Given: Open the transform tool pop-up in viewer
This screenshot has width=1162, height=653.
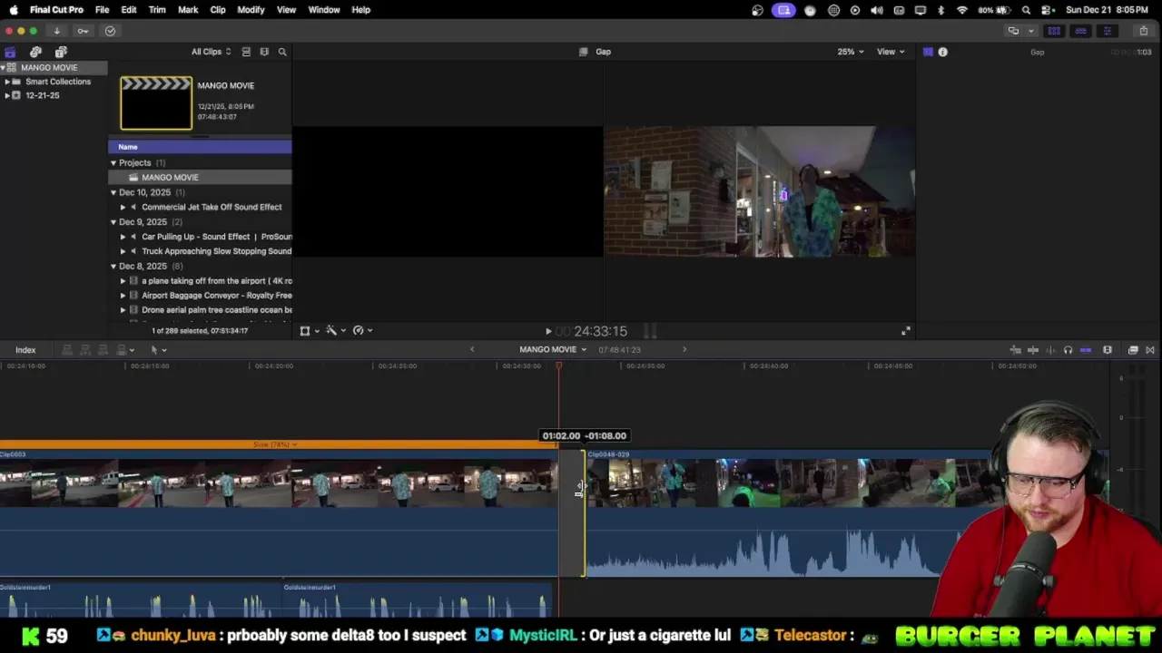Looking at the screenshot, I should pyautogui.click(x=309, y=331).
